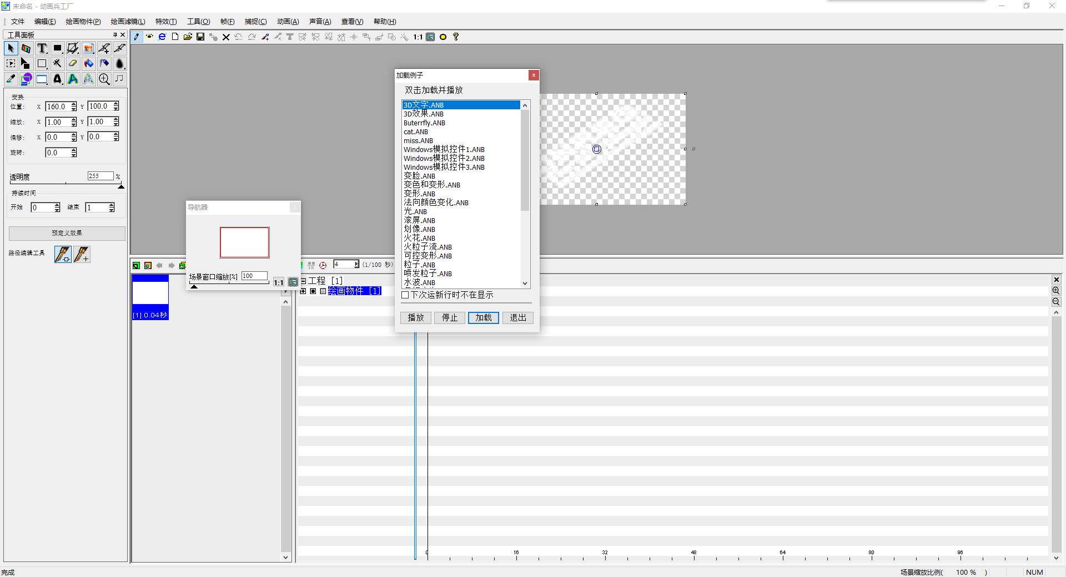Toggle the black dot visibility box of 绘画物件 [1]
Screen dimensions: 1066x577
point(313,291)
